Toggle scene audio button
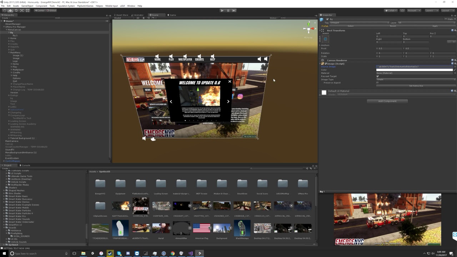The image size is (457, 257). [148, 18]
